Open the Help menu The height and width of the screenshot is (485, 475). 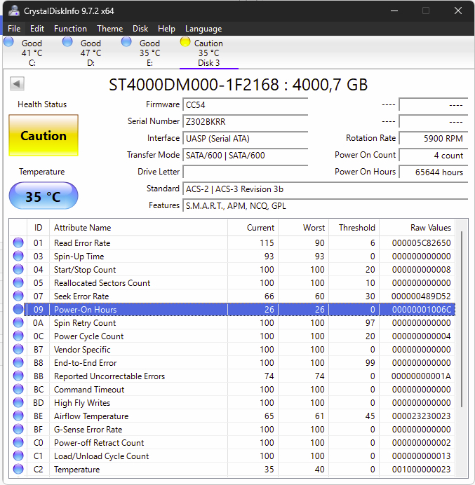coord(166,29)
